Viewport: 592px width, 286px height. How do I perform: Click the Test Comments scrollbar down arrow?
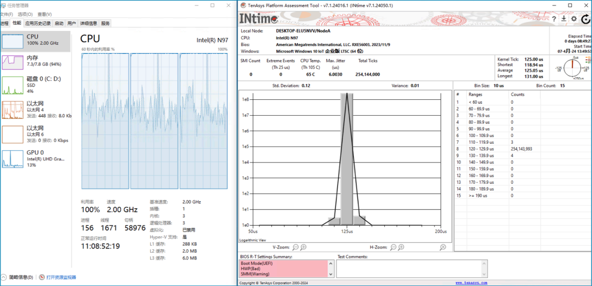tap(484, 274)
